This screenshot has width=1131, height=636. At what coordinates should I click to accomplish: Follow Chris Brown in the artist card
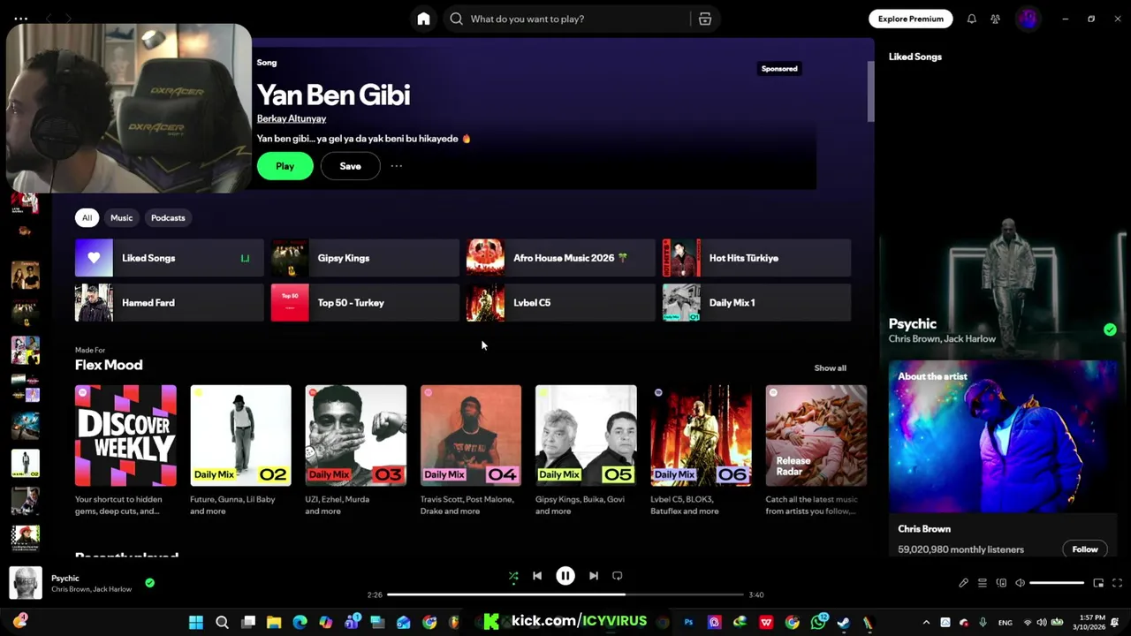click(1085, 549)
